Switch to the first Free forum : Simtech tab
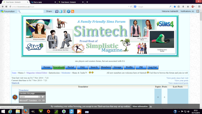This screenshot has width=202, height=114. tap(16, 2)
